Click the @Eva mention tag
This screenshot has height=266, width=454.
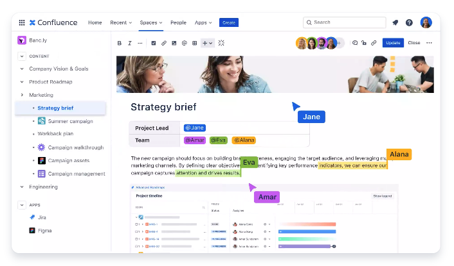click(218, 140)
